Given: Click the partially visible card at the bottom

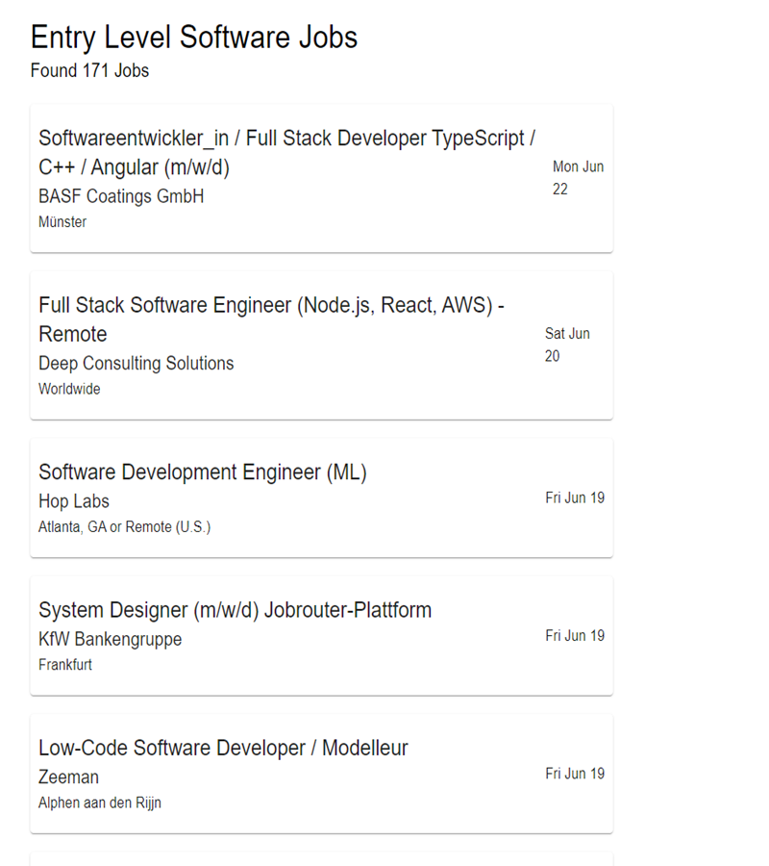Looking at the screenshot, I should 322,859.
